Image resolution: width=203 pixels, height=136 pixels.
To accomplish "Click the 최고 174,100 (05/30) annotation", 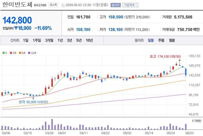I will [165, 57].
